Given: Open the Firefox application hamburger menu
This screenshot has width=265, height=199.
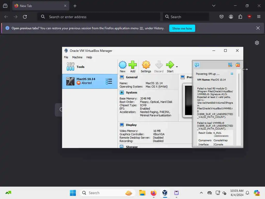Looking at the screenshot, I should point(259,17).
